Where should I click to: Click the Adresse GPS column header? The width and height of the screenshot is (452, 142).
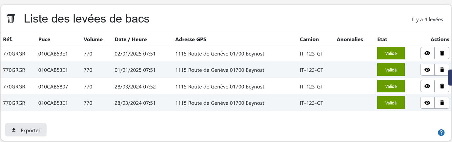(x=191, y=39)
